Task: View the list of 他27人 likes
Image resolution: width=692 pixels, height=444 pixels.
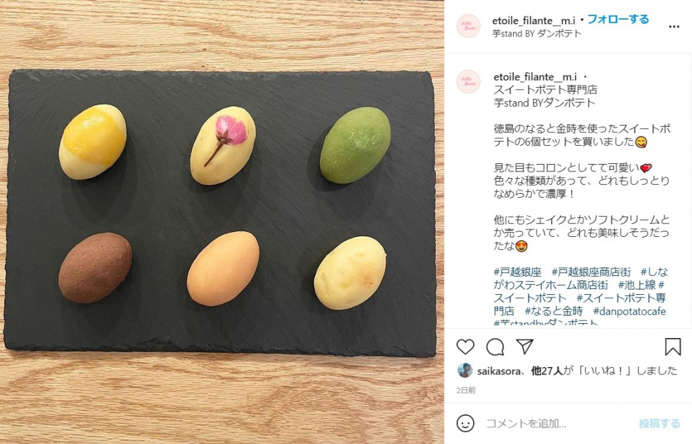Action: (547, 371)
